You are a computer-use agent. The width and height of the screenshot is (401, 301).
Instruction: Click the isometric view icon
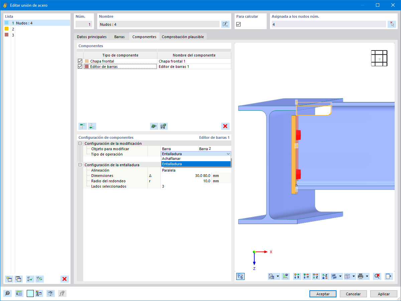pyautogui.click(x=334, y=276)
